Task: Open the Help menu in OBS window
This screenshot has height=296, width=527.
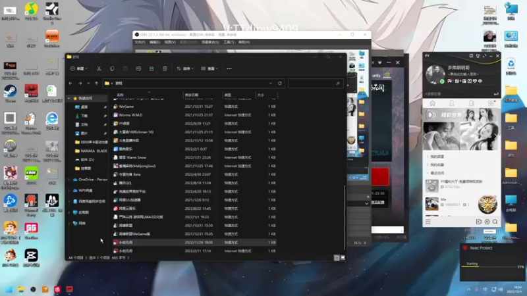Action: pos(244,42)
